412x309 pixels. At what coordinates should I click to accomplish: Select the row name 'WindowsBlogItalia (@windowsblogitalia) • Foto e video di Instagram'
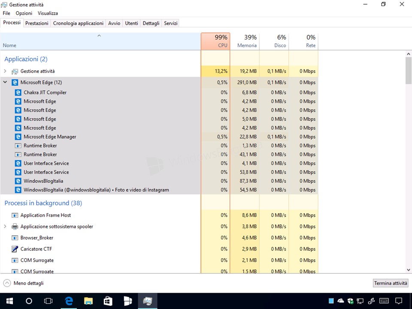point(96,190)
